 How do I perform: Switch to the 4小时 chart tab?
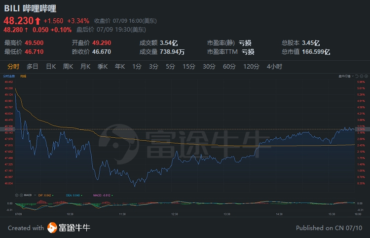274,67
